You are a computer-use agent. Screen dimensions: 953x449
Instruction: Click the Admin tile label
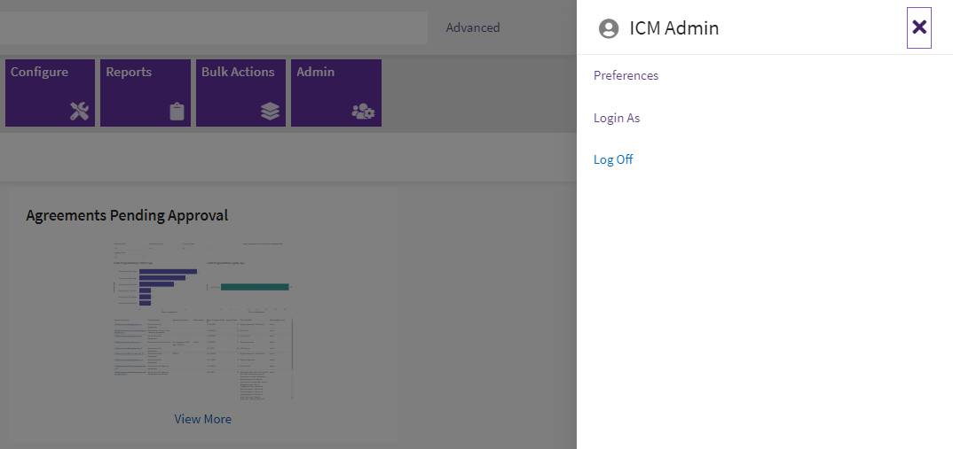point(315,72)
